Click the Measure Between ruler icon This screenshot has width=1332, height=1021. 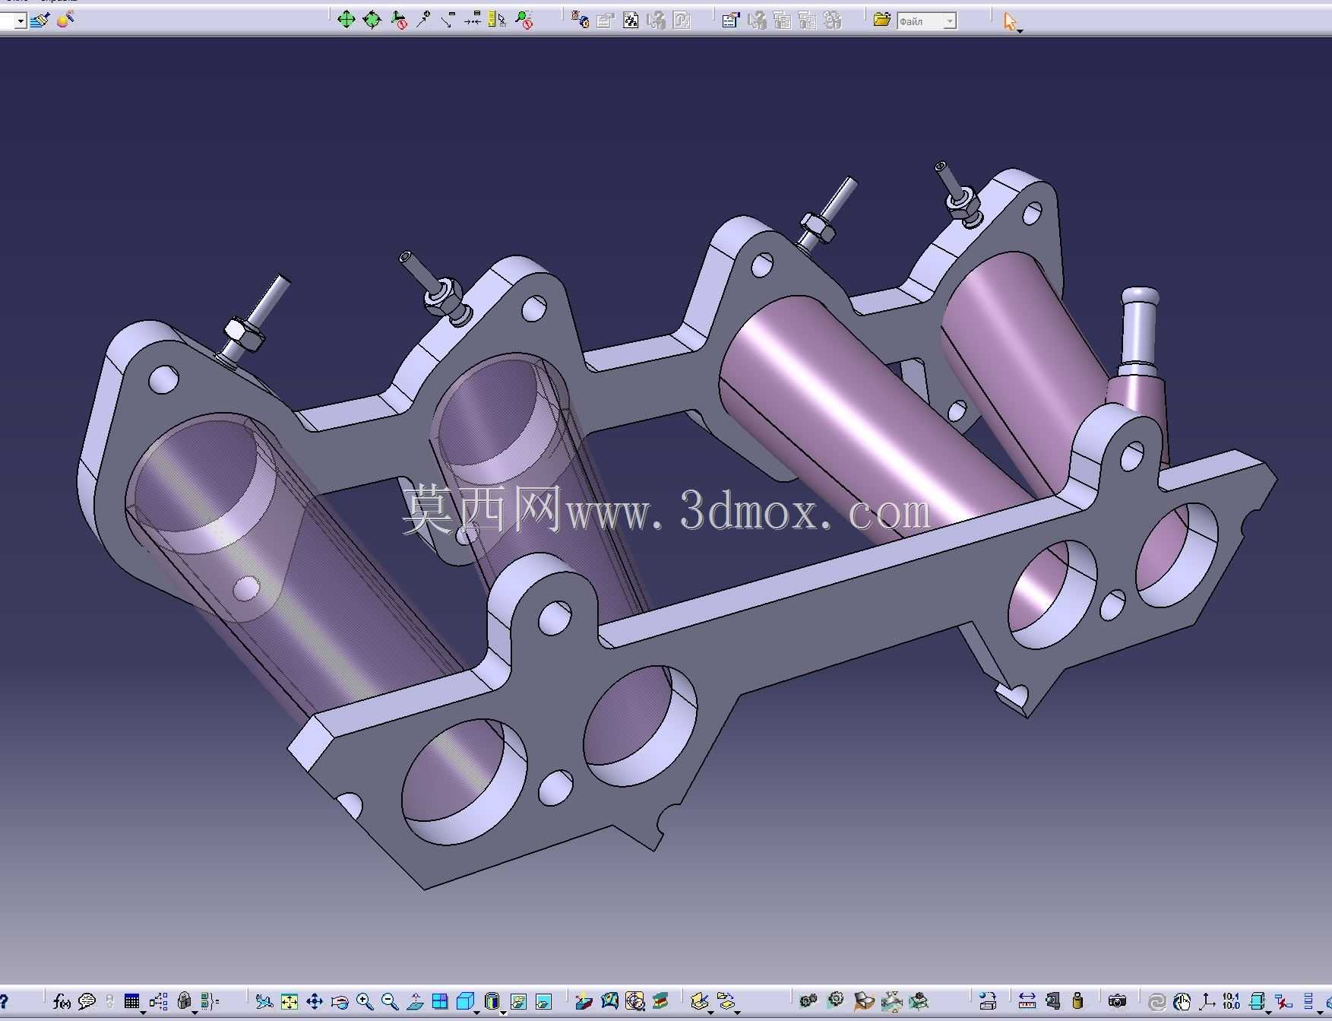[1027, 1002]
